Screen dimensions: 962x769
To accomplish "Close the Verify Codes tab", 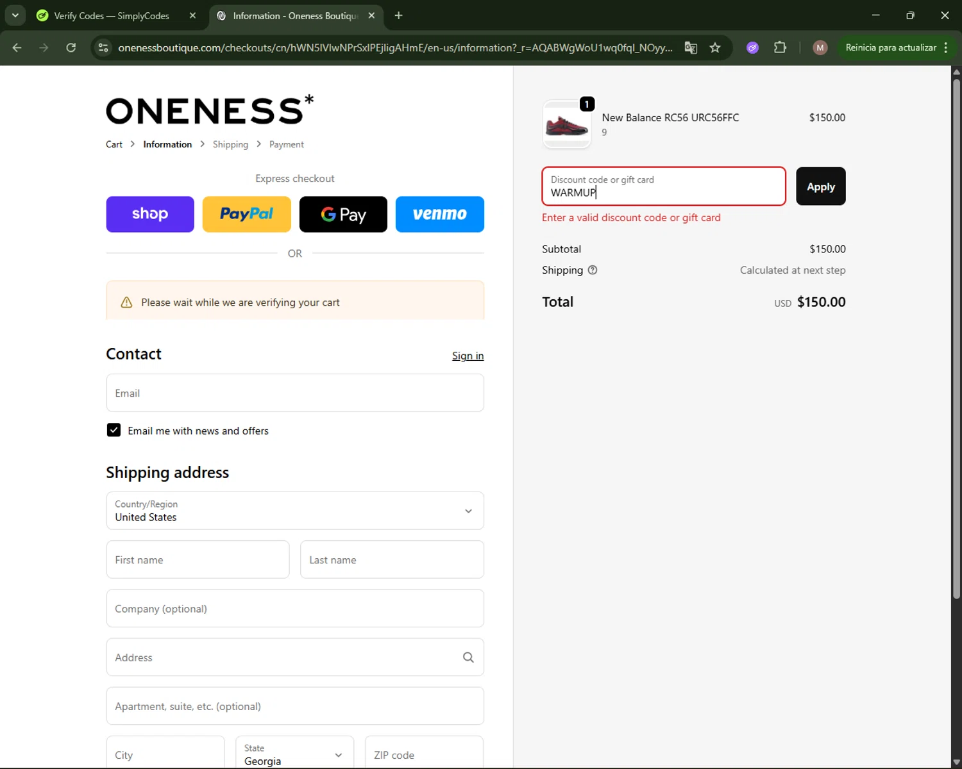I will click(x=192, y=15).
